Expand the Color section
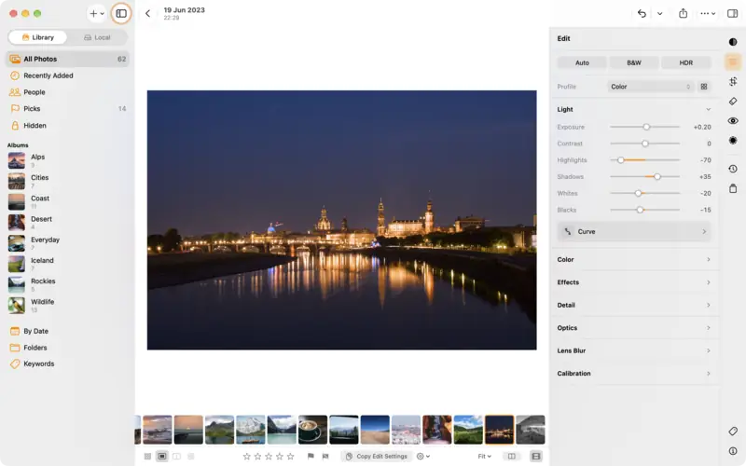Screen dimensions: 746x466 click(x=634, y=260)
